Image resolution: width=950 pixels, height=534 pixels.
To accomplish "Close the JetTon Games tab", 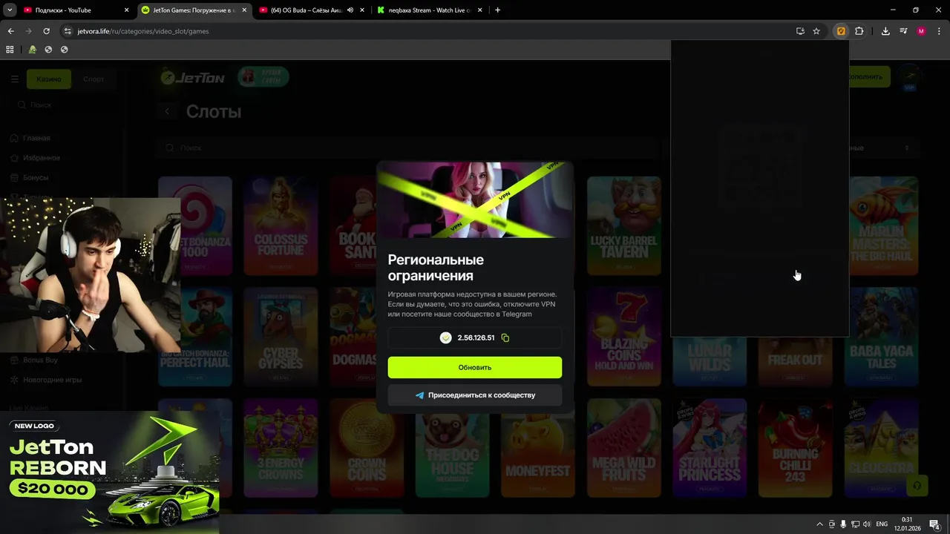I will (x=244, y=10).
